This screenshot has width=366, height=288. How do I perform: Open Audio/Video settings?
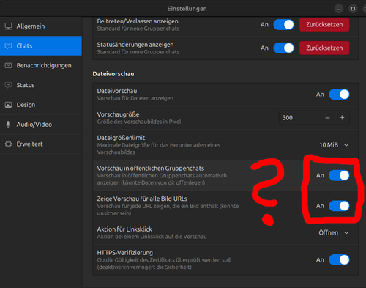(x=41, y=125)
